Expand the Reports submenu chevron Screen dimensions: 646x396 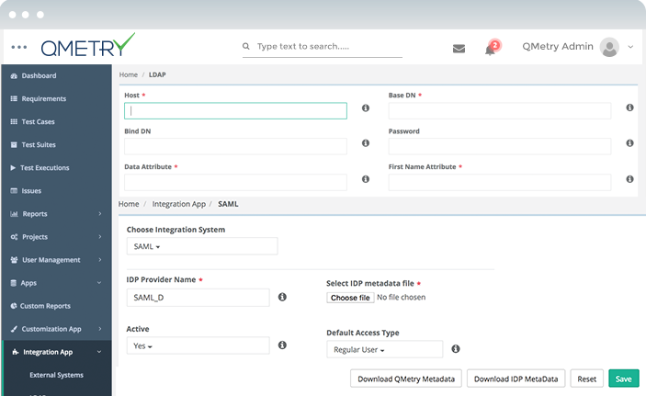[x=99, y=213]
